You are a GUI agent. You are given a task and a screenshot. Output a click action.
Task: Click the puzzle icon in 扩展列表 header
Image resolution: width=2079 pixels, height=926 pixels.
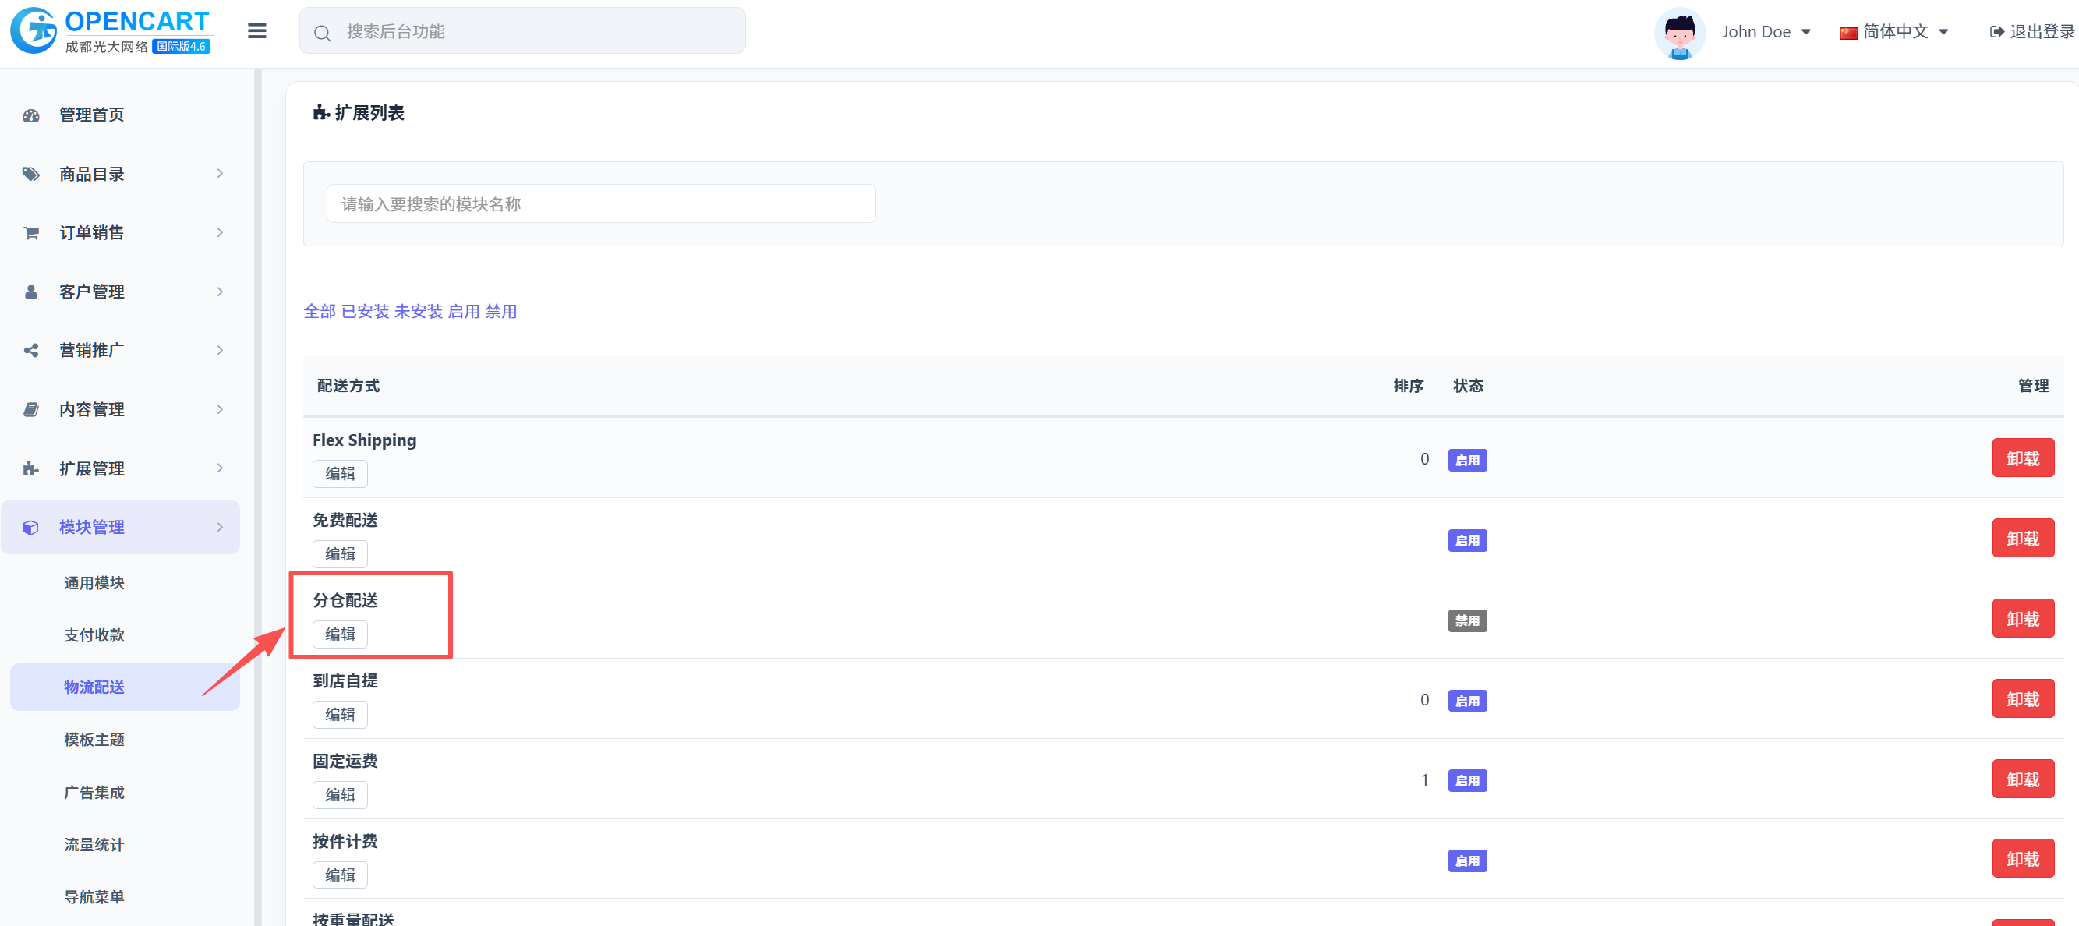tap(321, 113)
